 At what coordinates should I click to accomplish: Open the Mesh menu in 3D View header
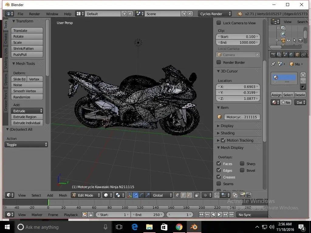click(x=63, y=195)
